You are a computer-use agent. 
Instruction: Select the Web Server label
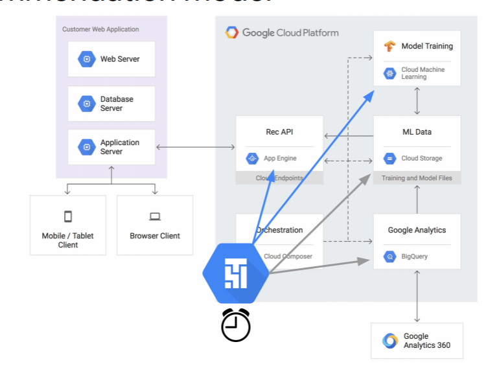tap(120, 59)
